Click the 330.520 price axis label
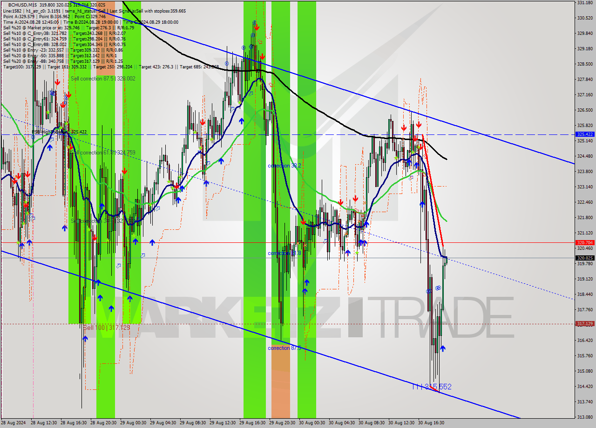596x428 pixels. click(x=585, y=18)
